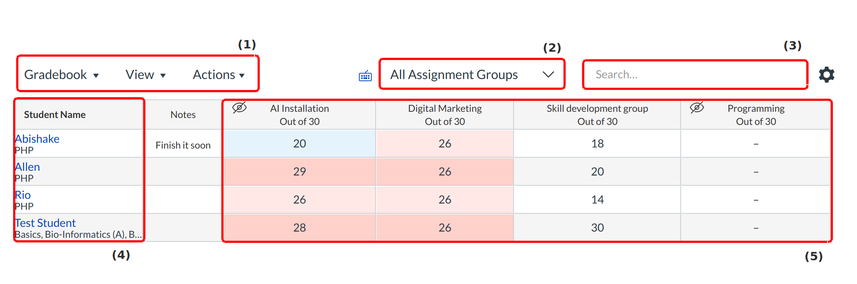
Task: Click the Search input field
Action: pos(695,75)
